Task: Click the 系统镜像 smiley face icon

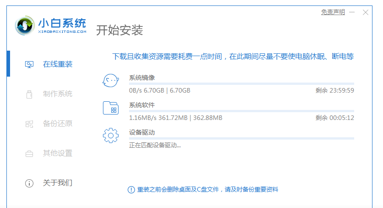Action: (111, 81)
